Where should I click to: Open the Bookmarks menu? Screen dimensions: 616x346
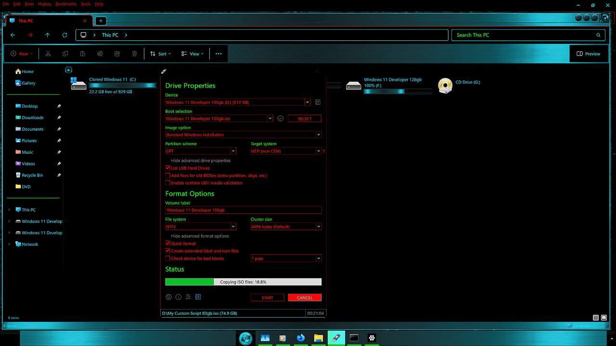(66, 4)
